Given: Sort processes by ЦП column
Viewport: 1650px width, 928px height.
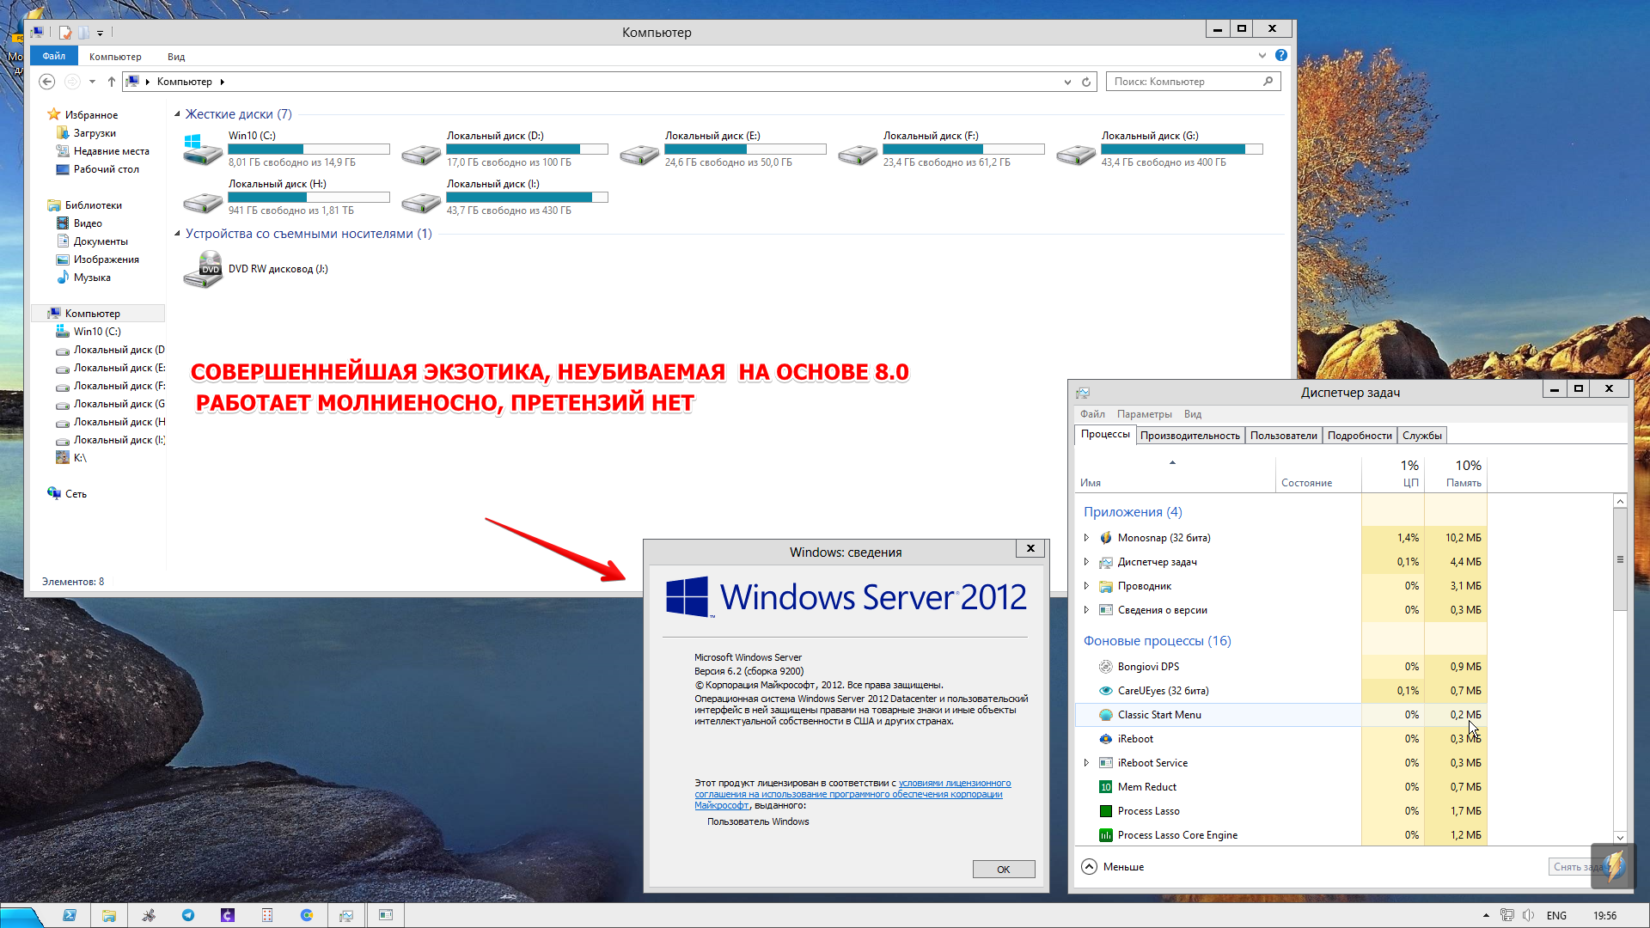Looking at the screenshot, I should tap(1392, 473).
